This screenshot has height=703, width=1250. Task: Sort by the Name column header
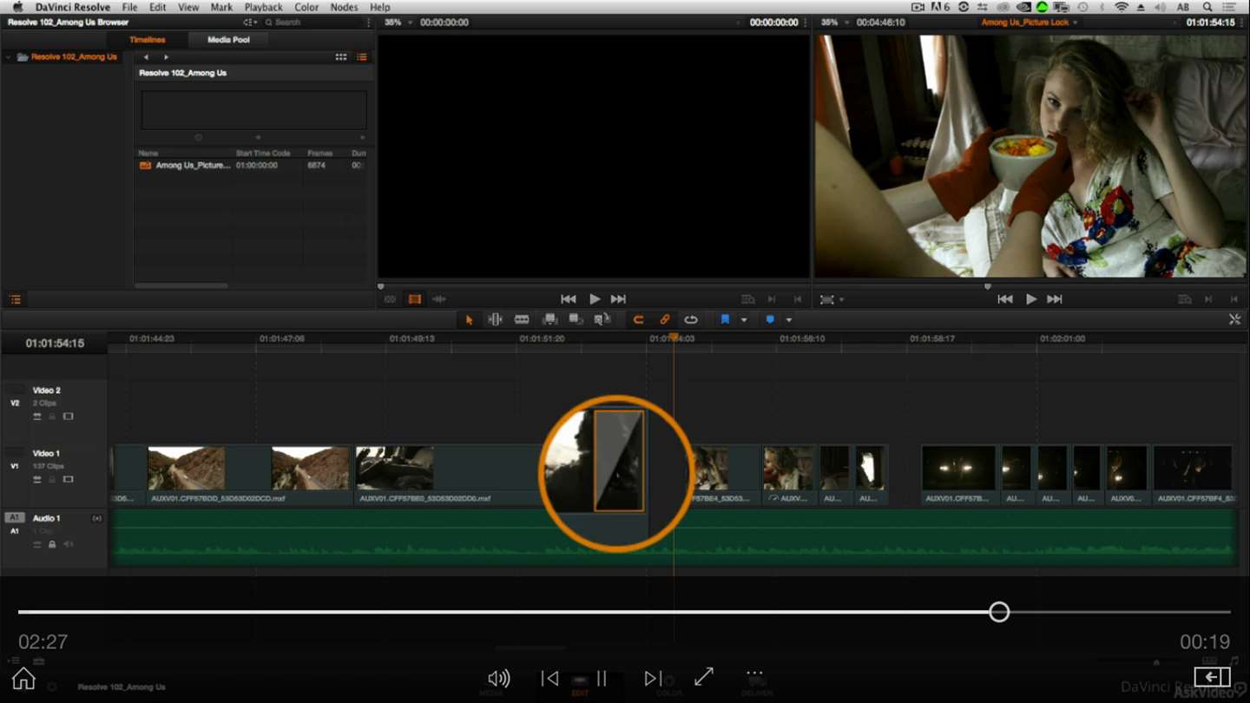pyautogui.click(x=148, y=154)
